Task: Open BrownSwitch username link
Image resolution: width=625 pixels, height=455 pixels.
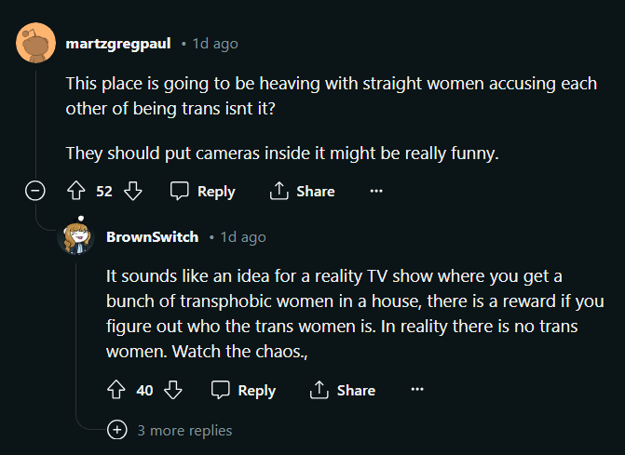Action: 153,237
